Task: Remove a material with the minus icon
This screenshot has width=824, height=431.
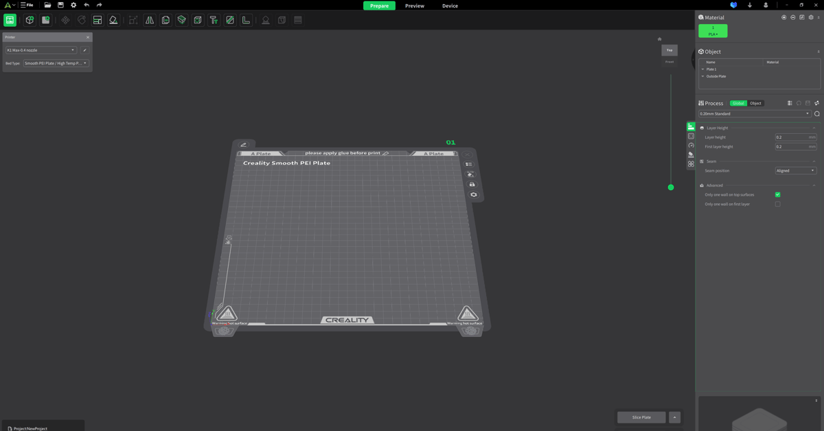Action: [x=792, y=17]
